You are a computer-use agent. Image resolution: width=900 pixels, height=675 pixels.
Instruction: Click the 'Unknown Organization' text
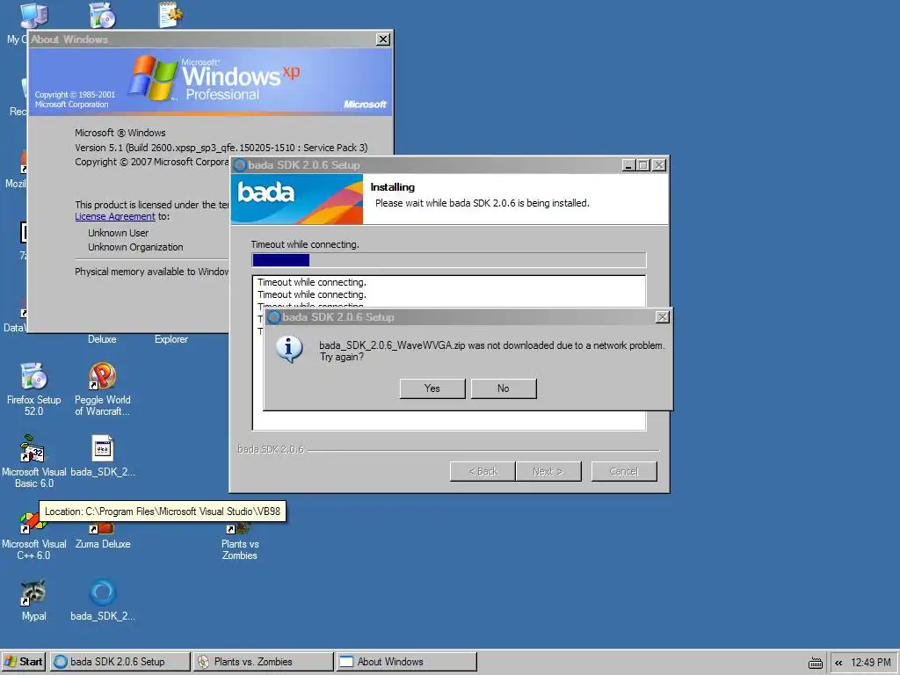pos(135,247)
